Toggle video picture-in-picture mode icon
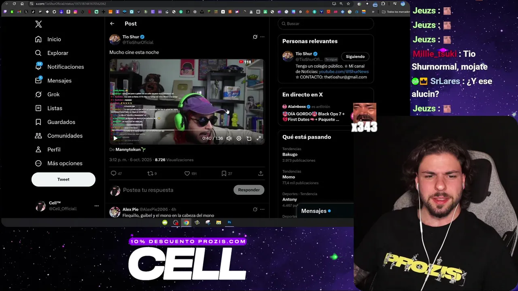 [x=249, y=138]
